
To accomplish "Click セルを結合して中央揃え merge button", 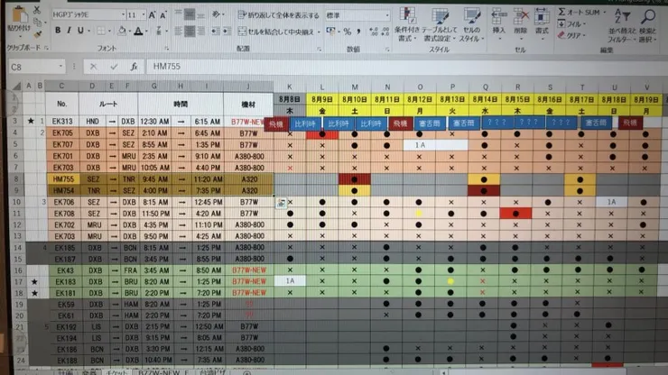I will [275, 32].
